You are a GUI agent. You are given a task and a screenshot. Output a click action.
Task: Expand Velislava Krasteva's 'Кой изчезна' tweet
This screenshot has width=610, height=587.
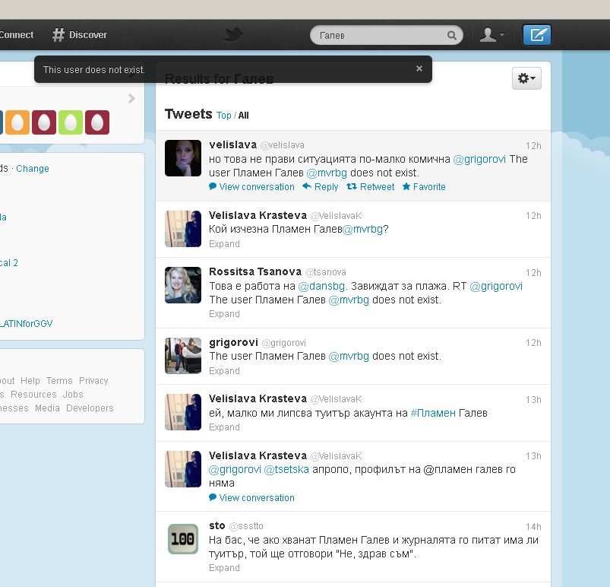click(224, 244)
